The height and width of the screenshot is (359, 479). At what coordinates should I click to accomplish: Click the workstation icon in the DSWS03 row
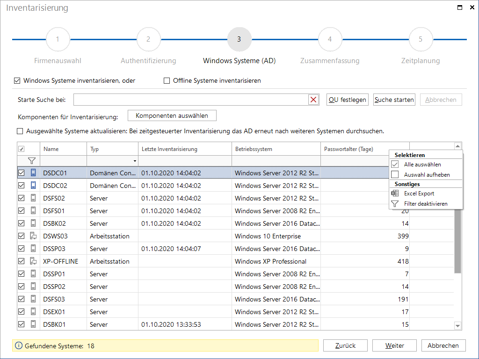[33, 236]
